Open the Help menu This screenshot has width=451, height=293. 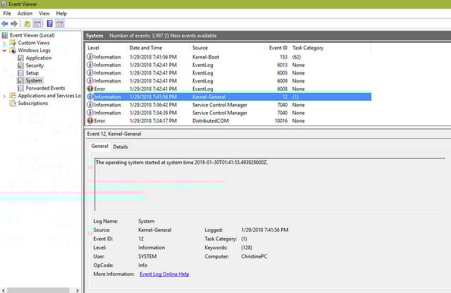pyautogui.click(x=61, y=13)
